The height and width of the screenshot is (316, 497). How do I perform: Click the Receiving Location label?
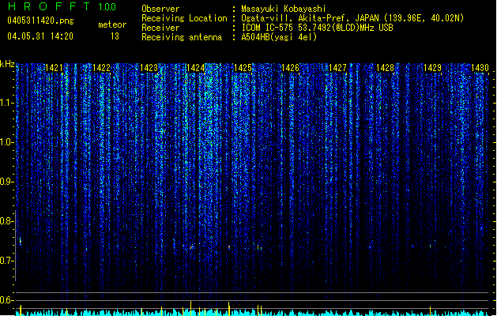[x=184, y=18]
